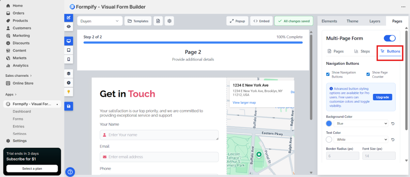
Task: Click the View larger map link
Action: [x=244, y=103]
